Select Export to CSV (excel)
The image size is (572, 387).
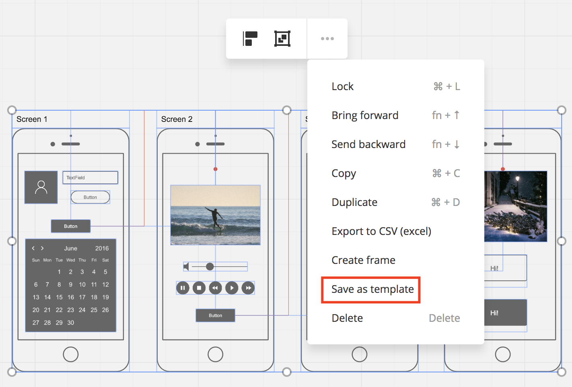click(x=381, y=231)
